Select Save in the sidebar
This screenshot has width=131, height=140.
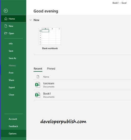(11, 51)
